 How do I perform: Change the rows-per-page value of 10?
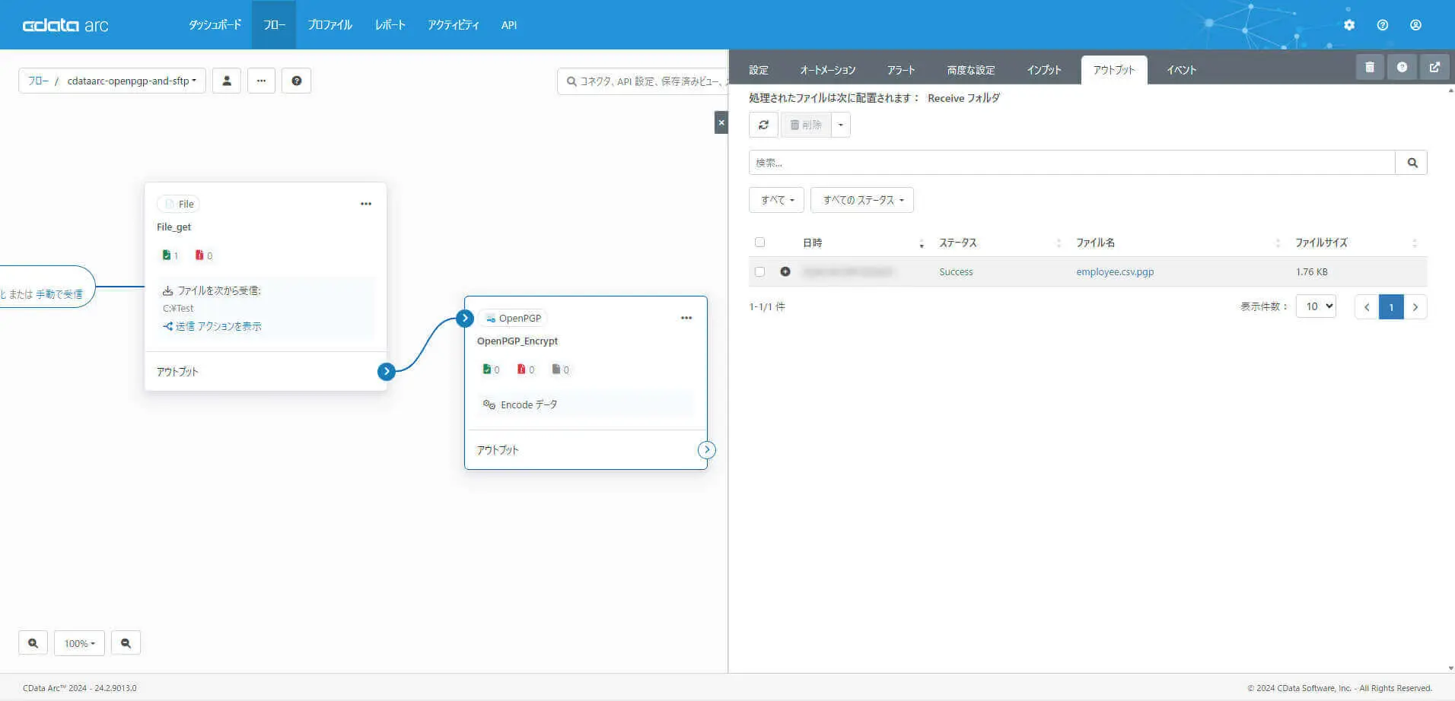[x=1316, y=306]
